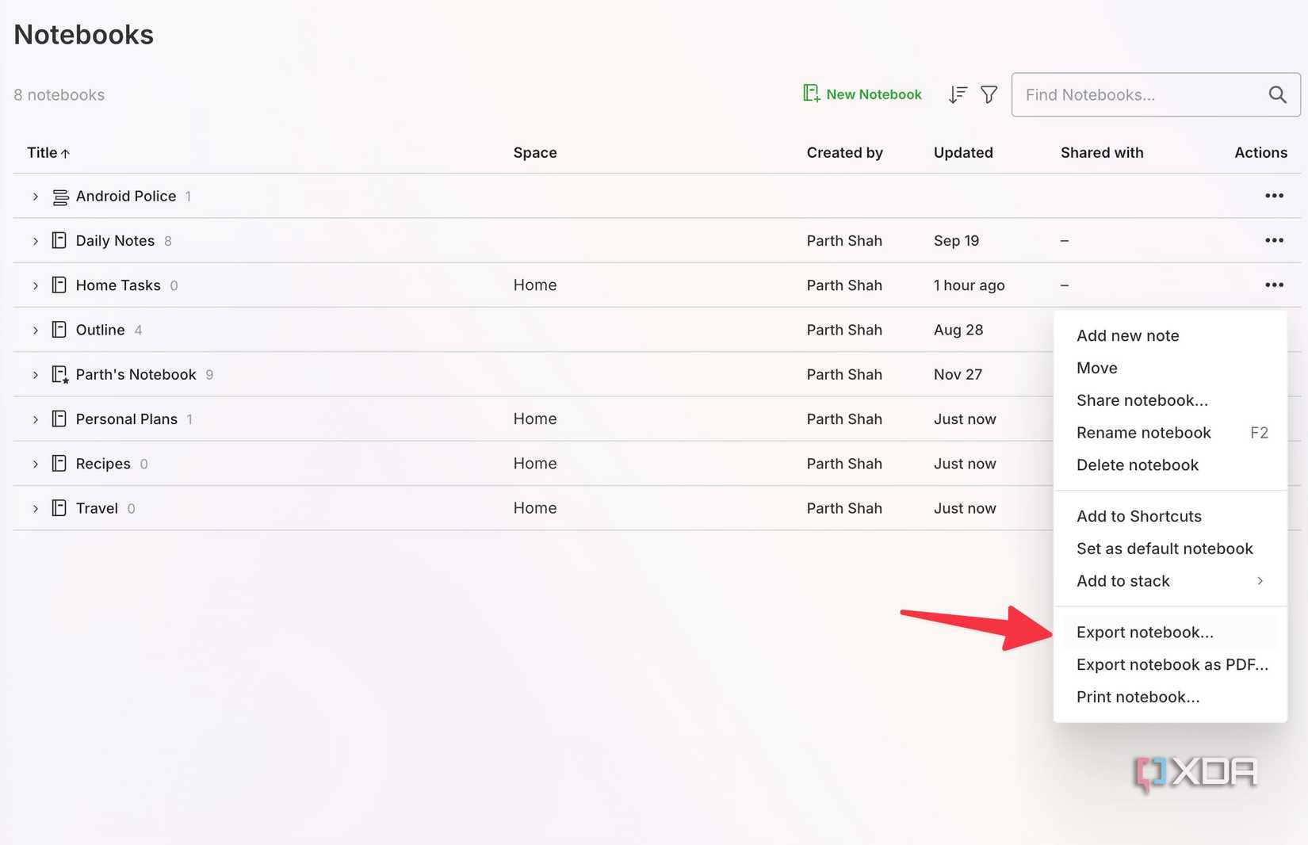Choose Rename notebook in the menu

1143,433
